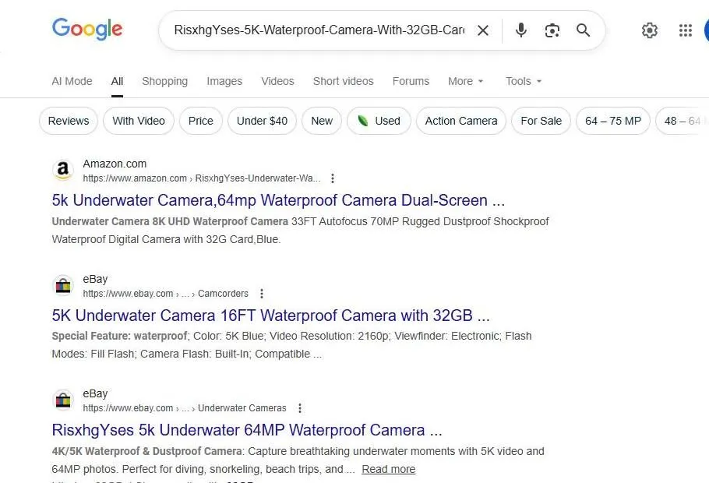
Task: Click in the search input field
Action: (x=319, y=30)
